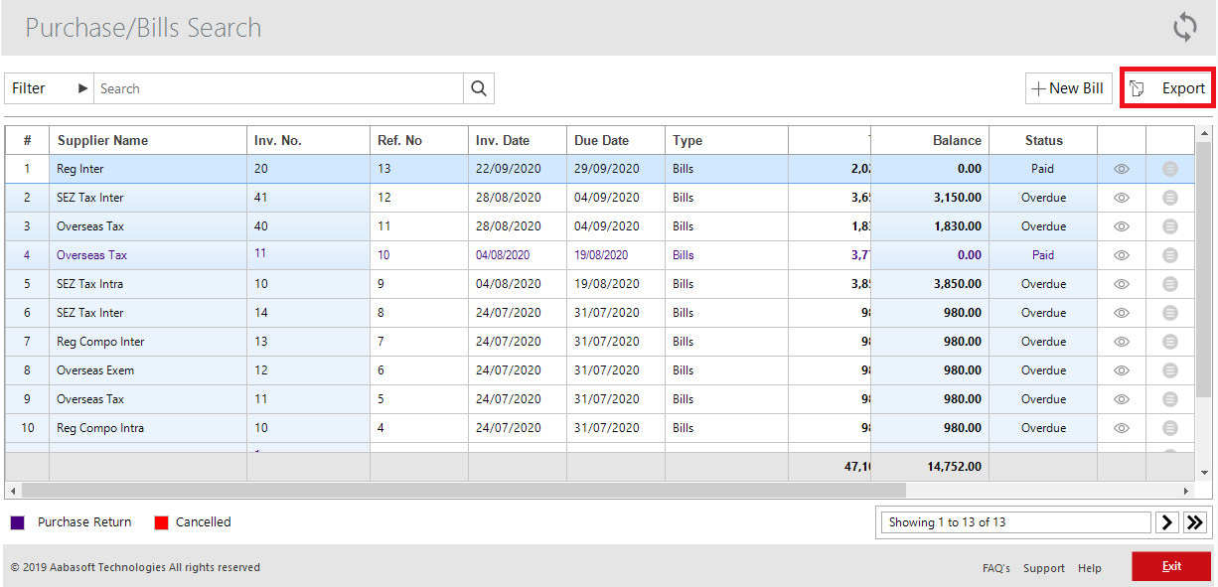
Task: Open the Support link in the footer
Action: click(x=1044, y=567)
